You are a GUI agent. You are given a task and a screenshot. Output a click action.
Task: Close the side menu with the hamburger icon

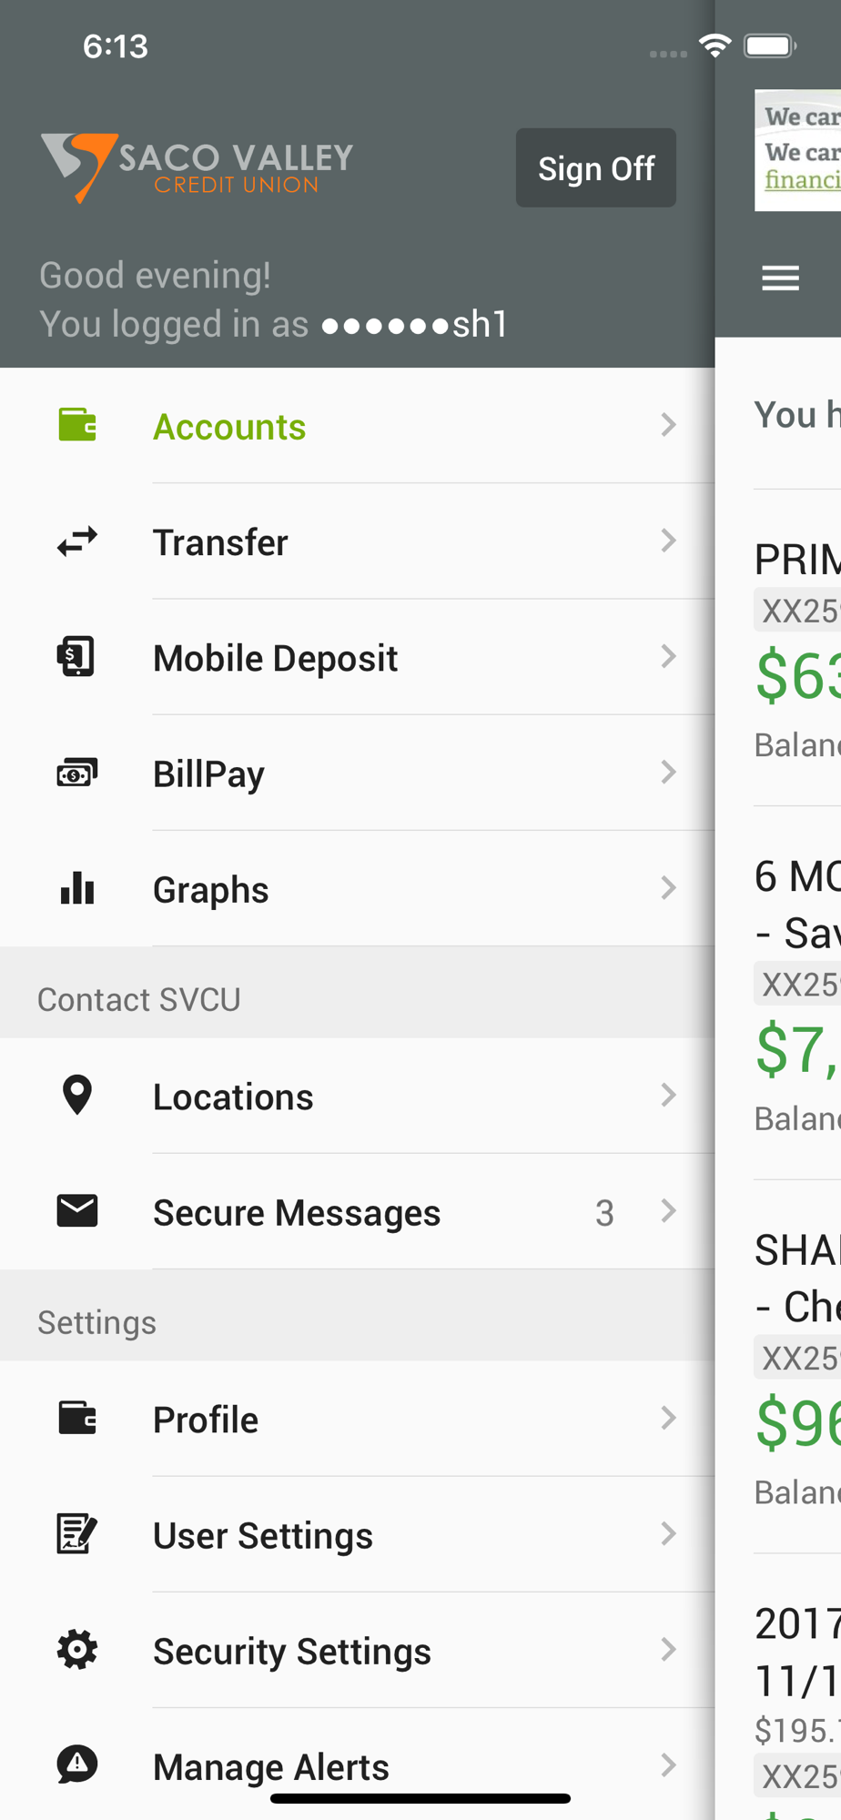(780, 278)
